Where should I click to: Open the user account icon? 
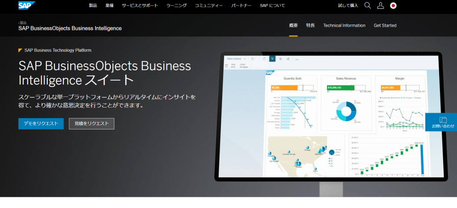point(380,5)
